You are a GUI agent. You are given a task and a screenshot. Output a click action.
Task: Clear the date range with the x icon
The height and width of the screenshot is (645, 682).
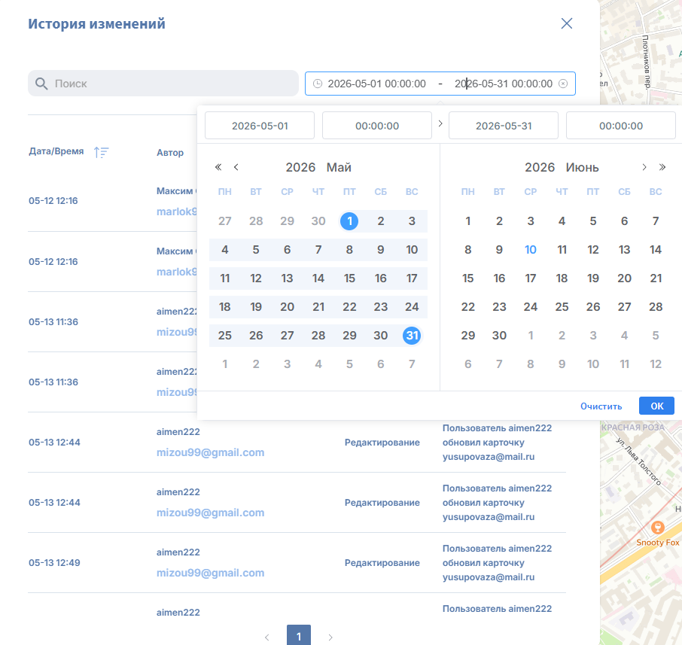563,84
